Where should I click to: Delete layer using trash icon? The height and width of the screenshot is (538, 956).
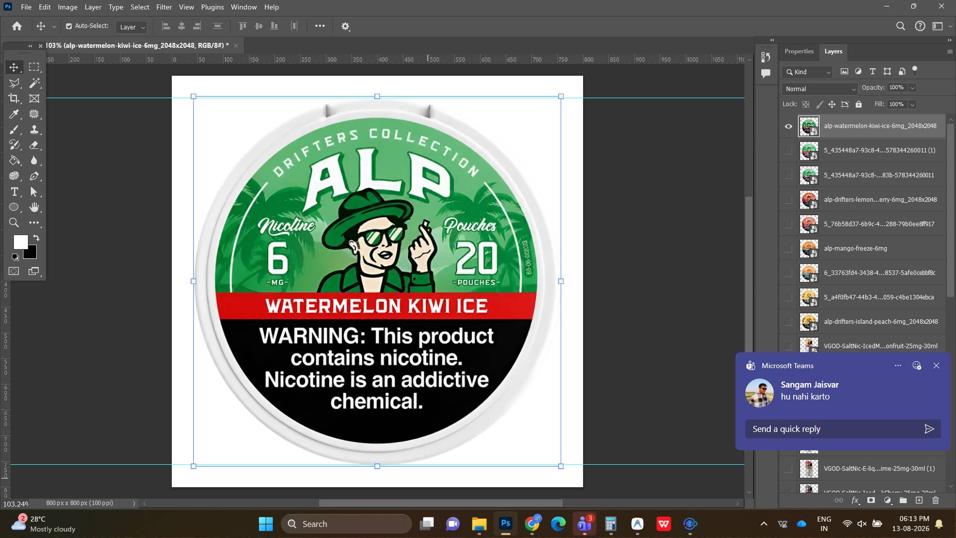coord(936,500)
